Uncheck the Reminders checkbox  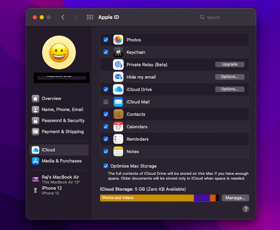[x=106, y=139]
